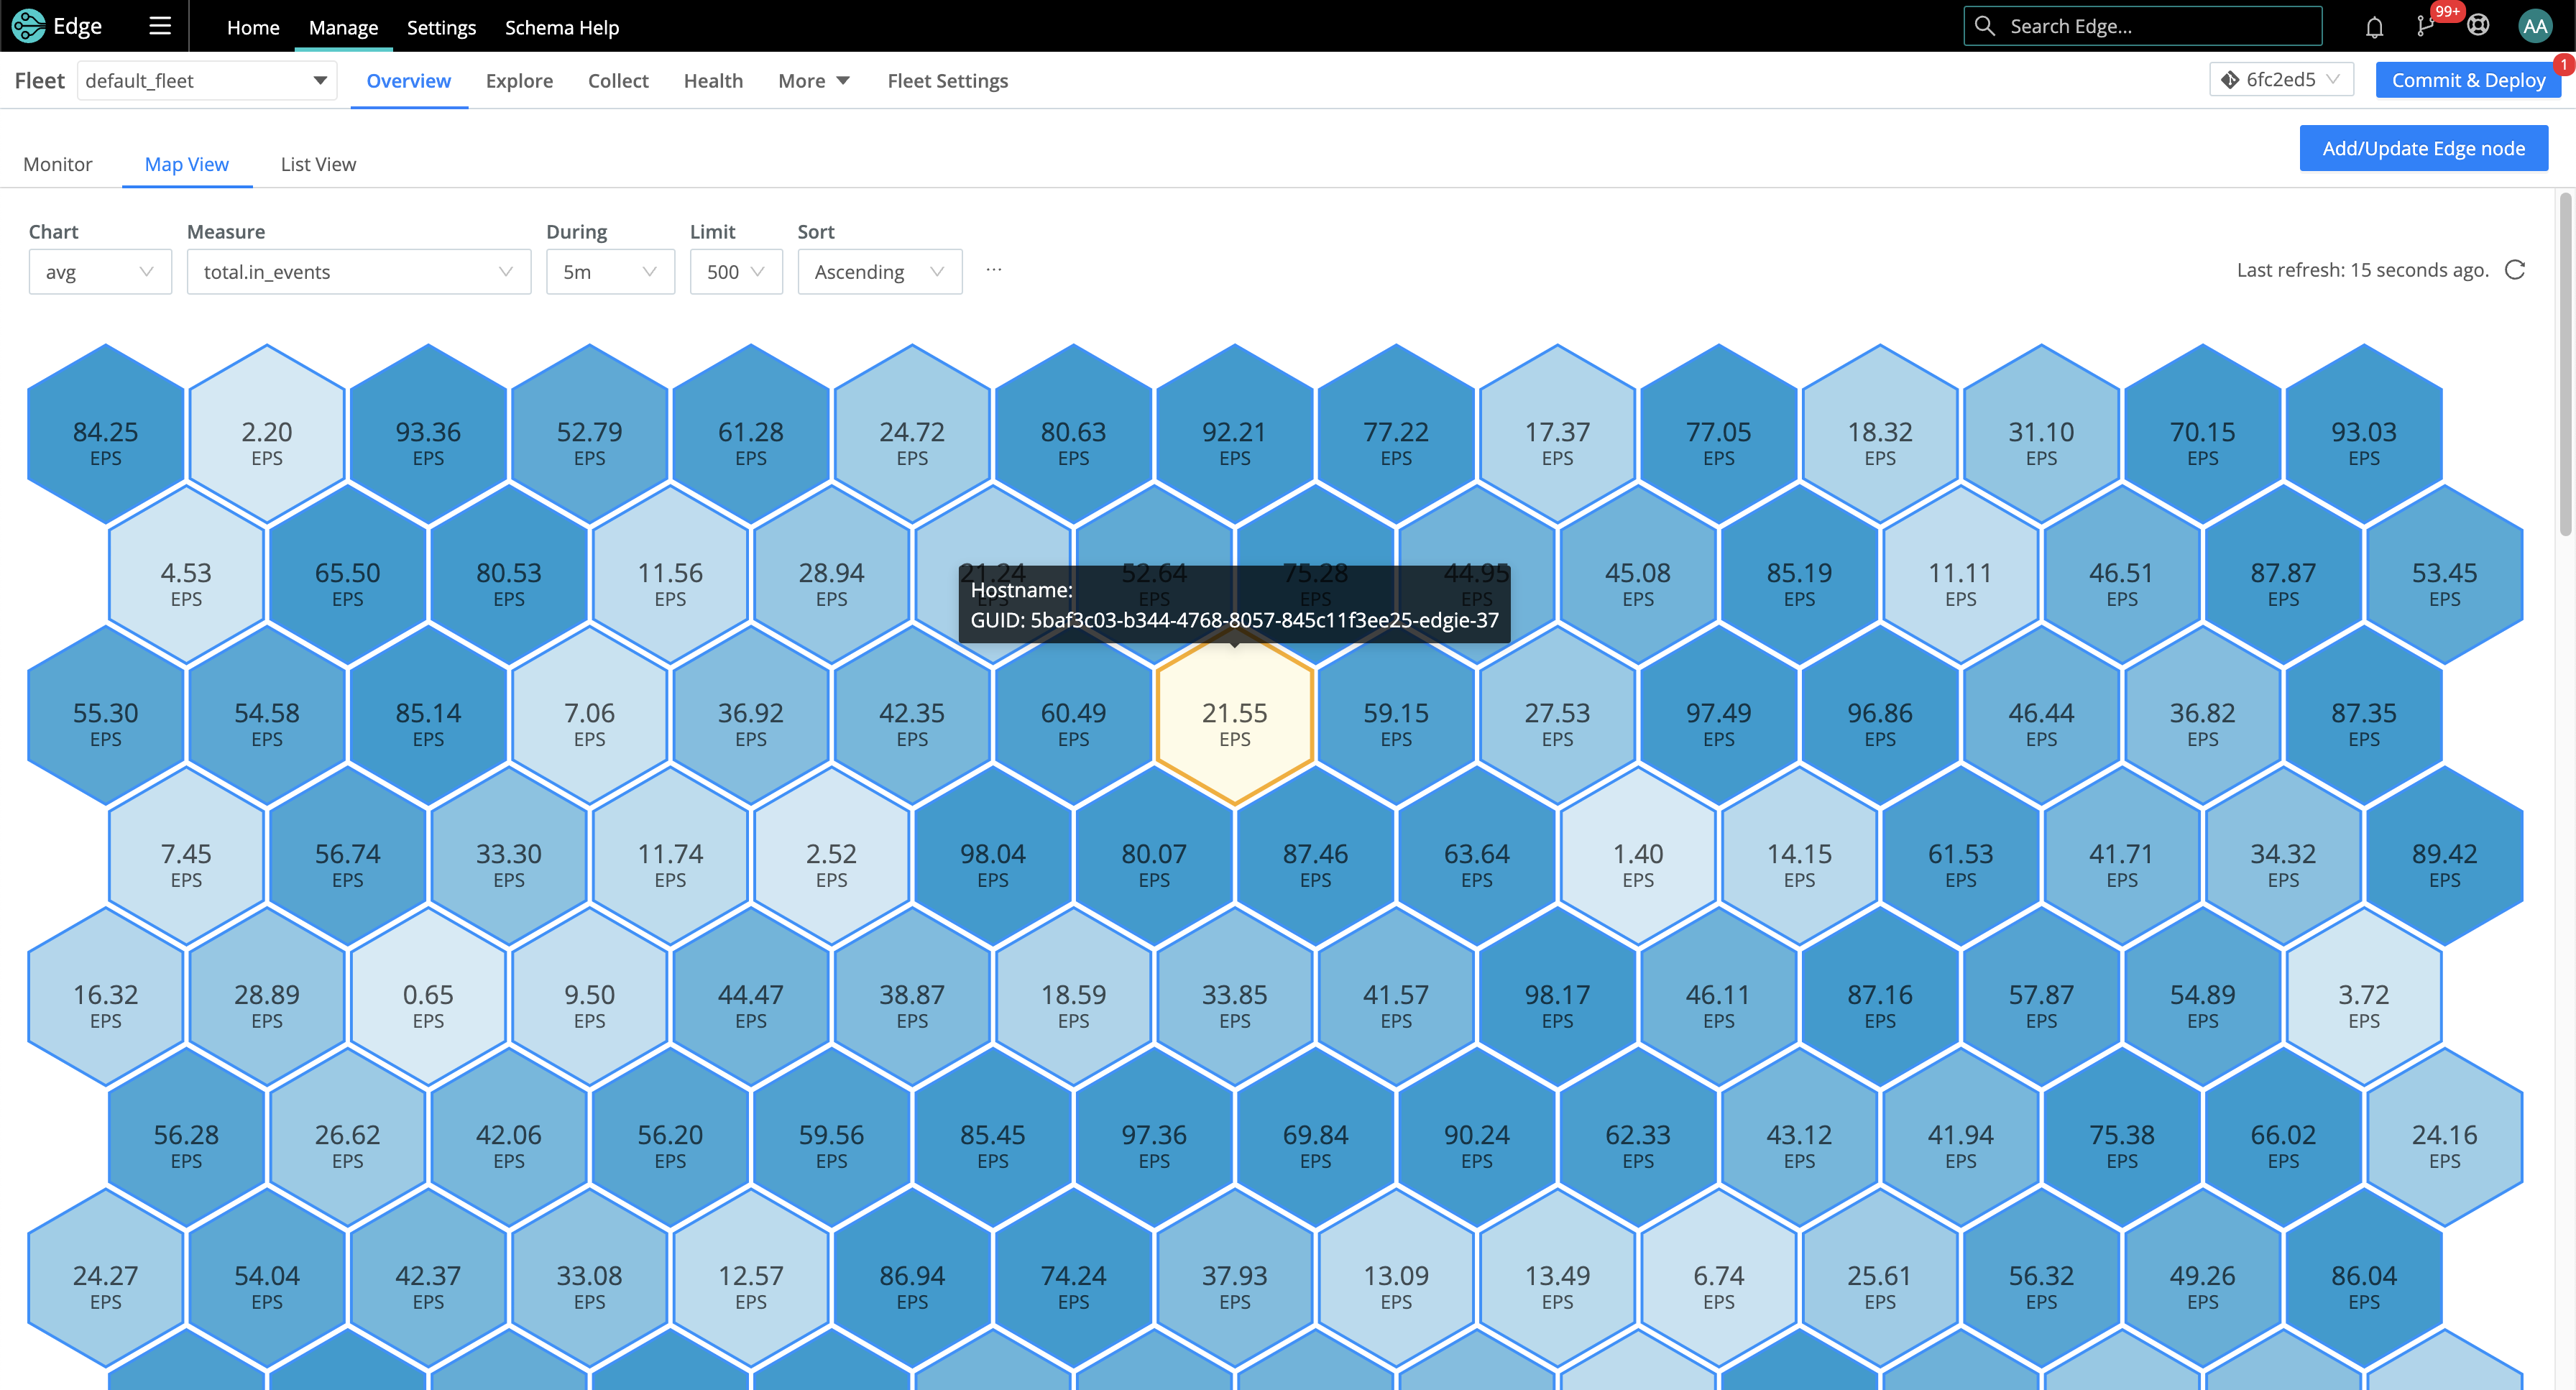Open the During 5m dropdown
Screen dimensions: 2576x1390
pos(609,272)
